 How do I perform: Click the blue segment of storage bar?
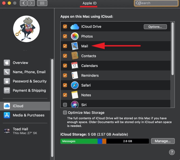coord(100,141)
